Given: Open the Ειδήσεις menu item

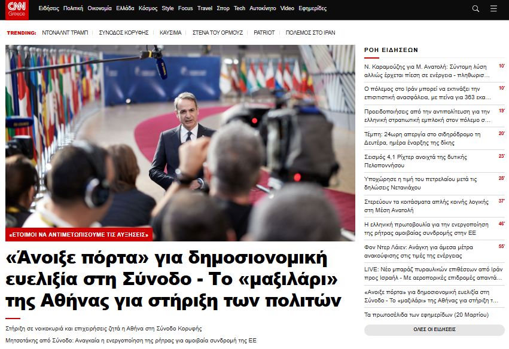Looking at the screenshot, I should coord(48,9).
